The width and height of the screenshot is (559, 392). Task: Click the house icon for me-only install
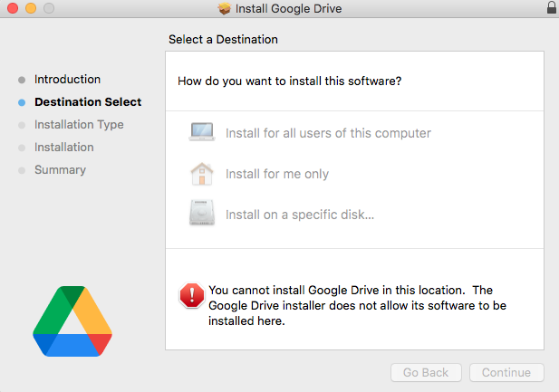202,174
